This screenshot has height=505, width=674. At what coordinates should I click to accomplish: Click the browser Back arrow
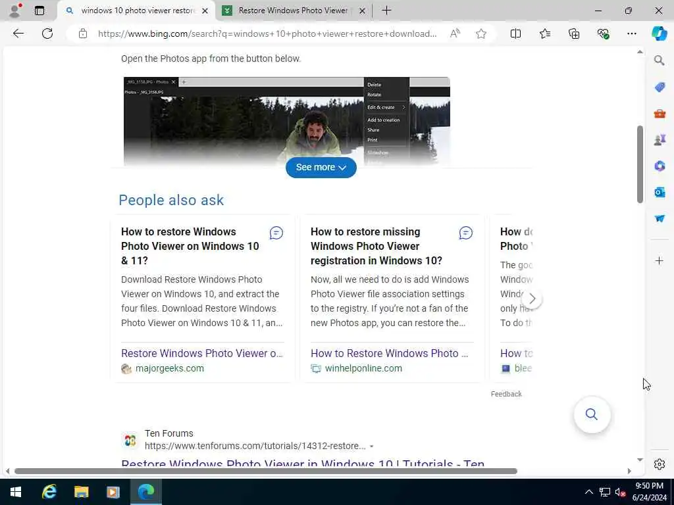click(x=18, y=34)
